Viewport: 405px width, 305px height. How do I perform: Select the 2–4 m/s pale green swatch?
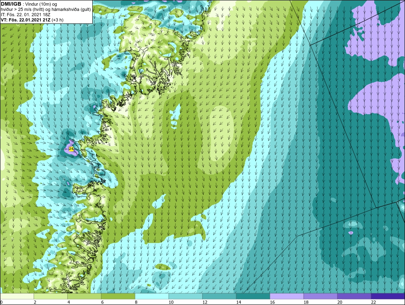tap(51, 296)
